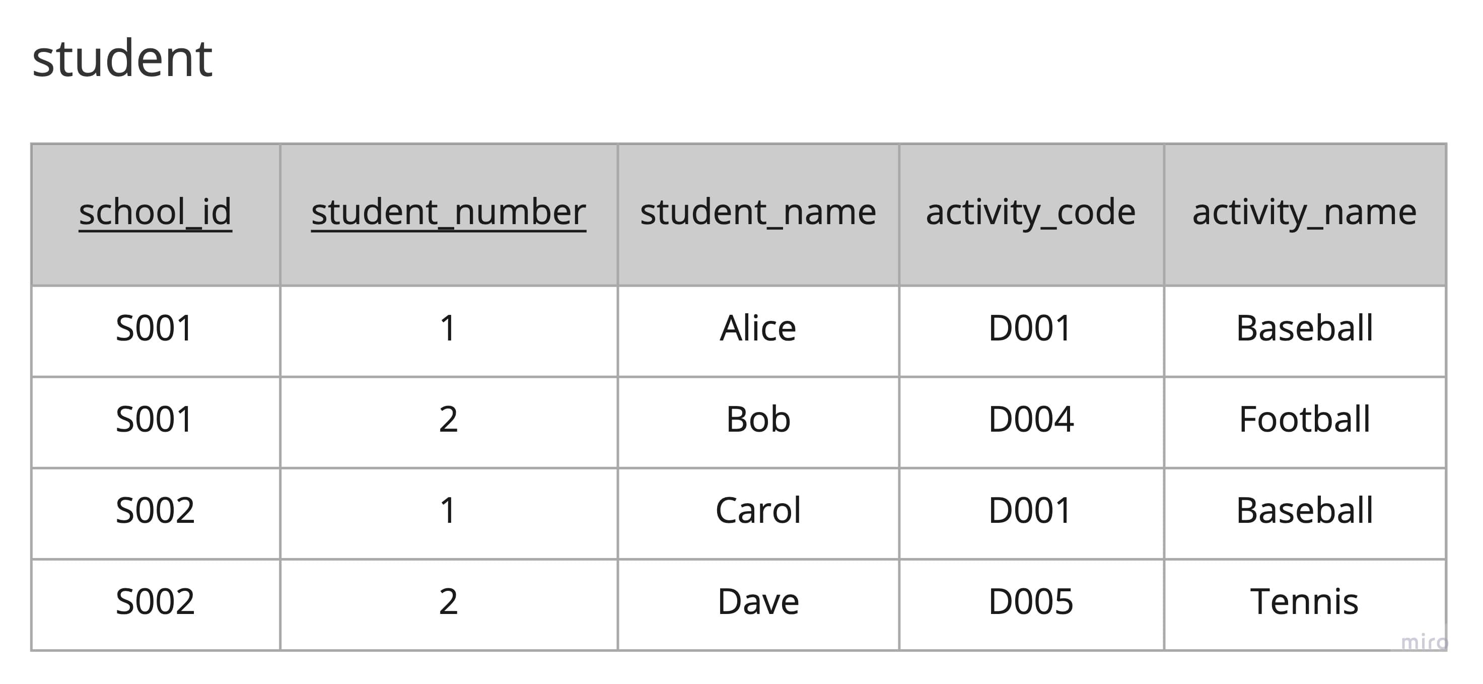Click the school_id column header
The image size is (1483, 684).
(x=156, y=212)
